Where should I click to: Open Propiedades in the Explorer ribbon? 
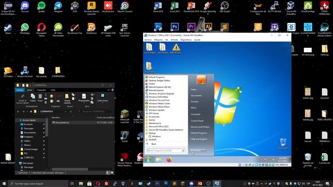[84, 98]
